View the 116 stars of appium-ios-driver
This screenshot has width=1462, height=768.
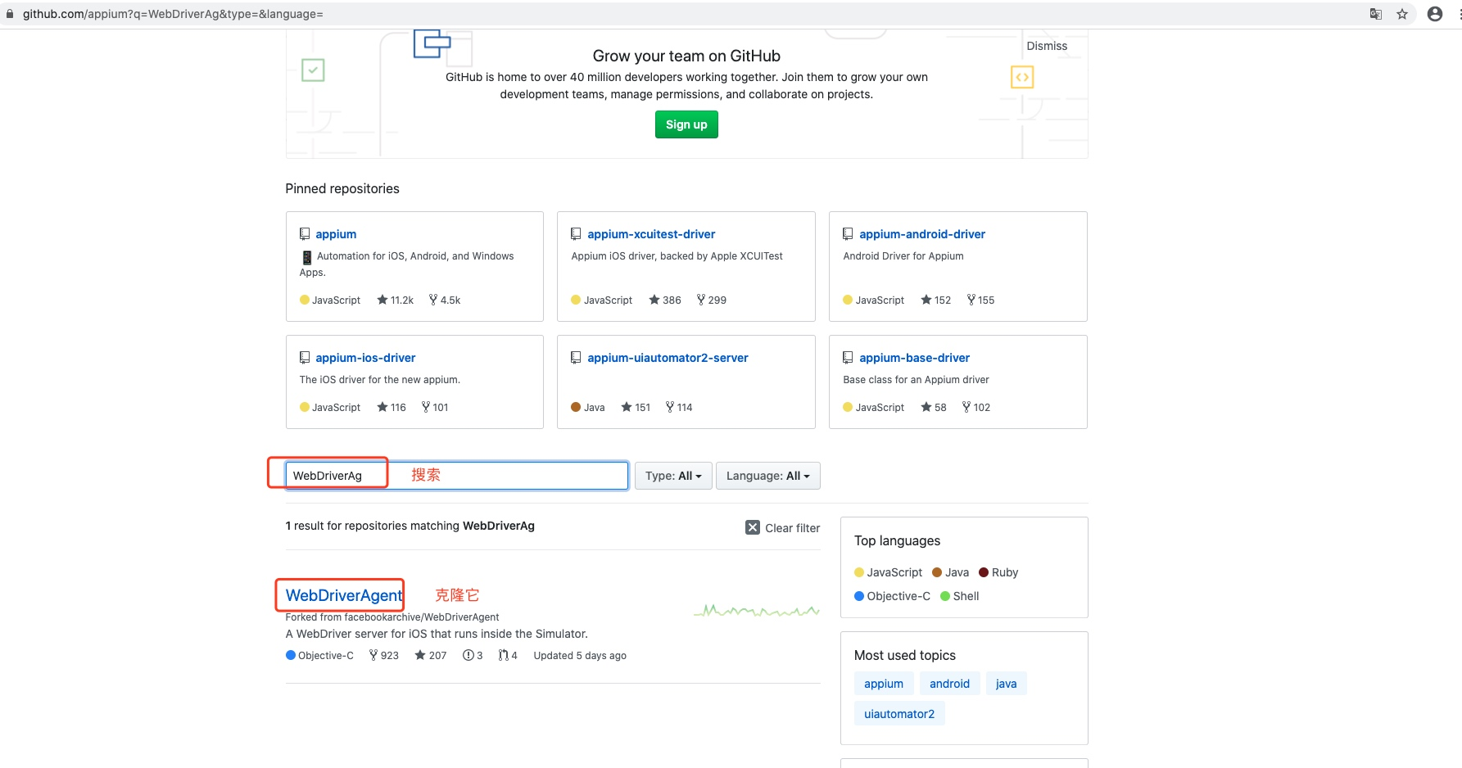(392, 408)
